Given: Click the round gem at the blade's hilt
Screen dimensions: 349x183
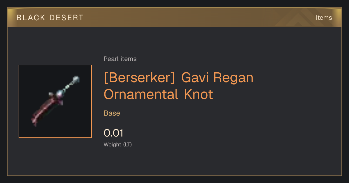Looking at the screenshot, I should 60,93.
